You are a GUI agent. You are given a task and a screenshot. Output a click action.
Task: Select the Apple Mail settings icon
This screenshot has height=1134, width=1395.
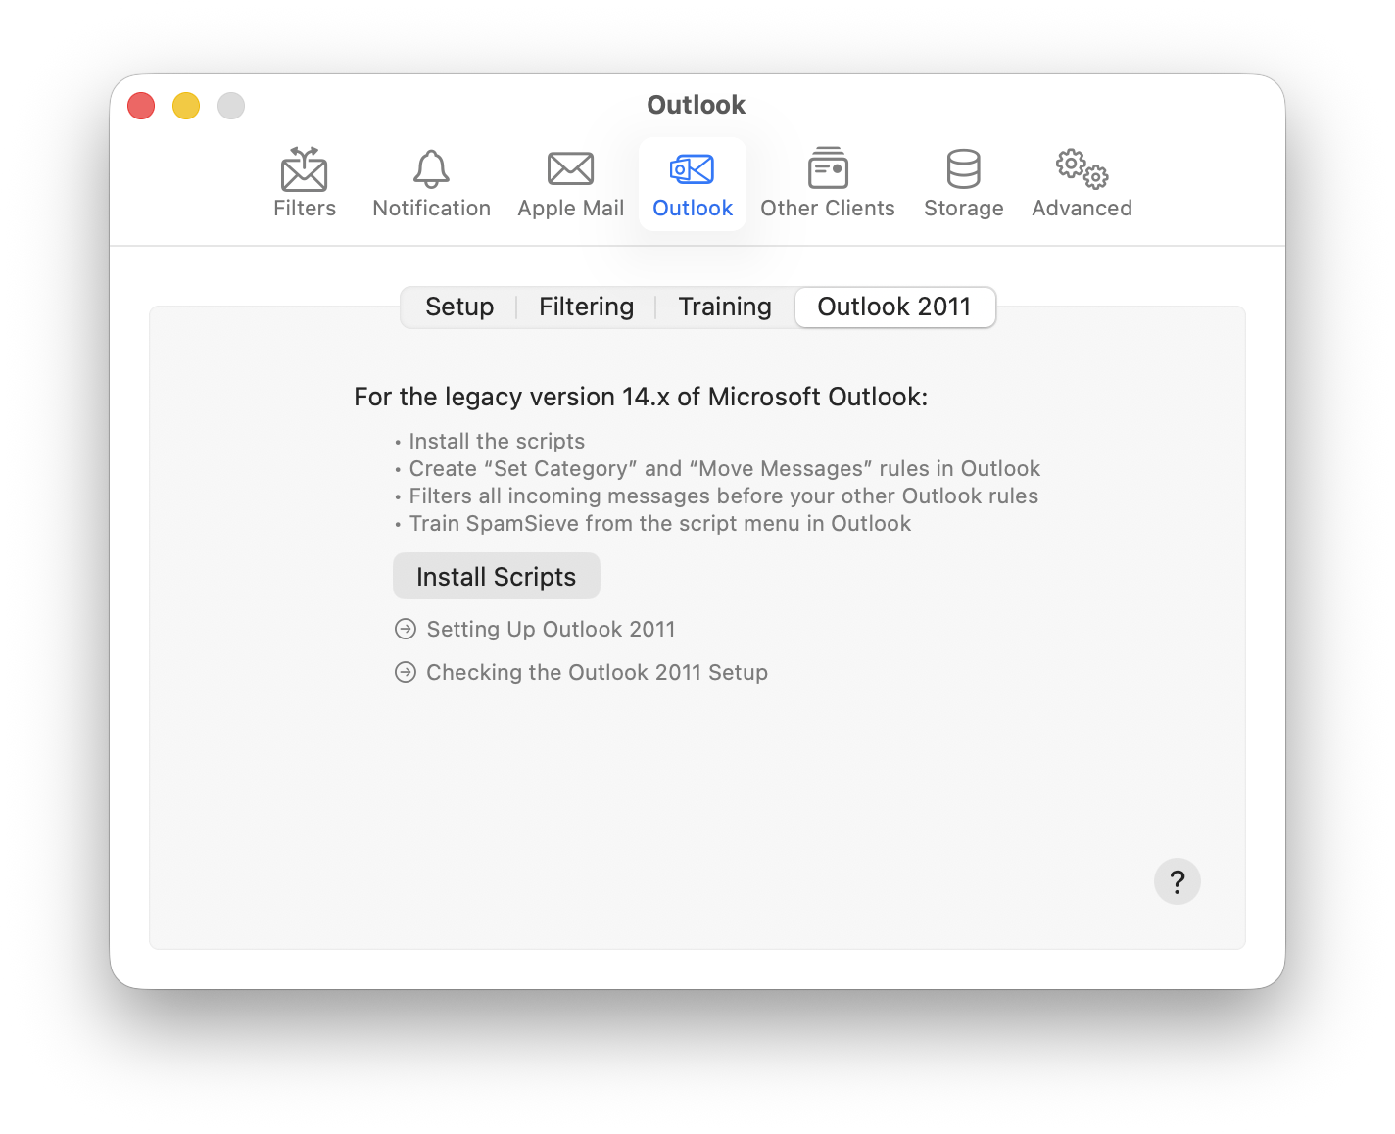(570, 182)
